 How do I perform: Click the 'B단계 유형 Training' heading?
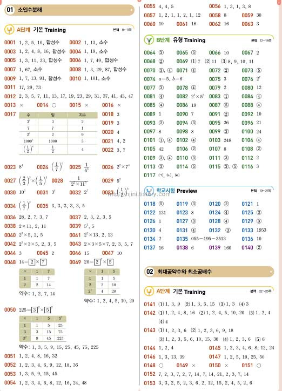pyautogui.click(x=181, y=40)
